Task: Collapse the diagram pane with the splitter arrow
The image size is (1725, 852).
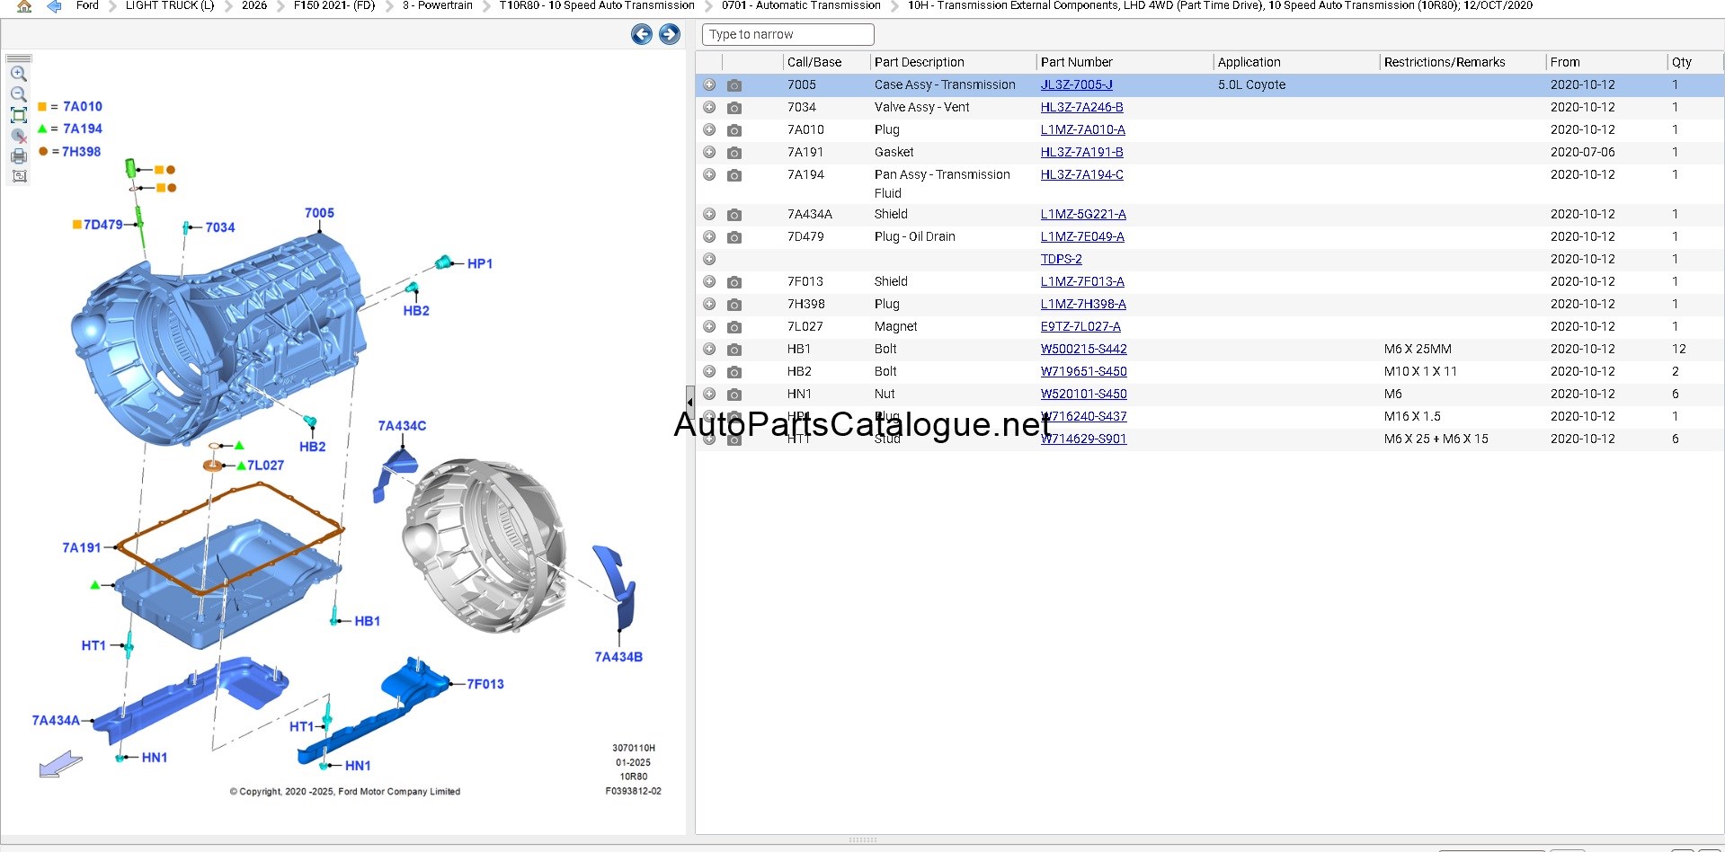Action: pyautogui.click(x=689, y=402)
